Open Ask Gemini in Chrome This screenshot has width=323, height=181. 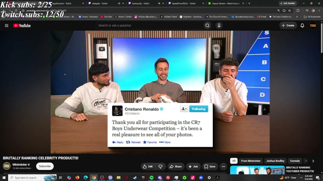[x=287, y=3]
